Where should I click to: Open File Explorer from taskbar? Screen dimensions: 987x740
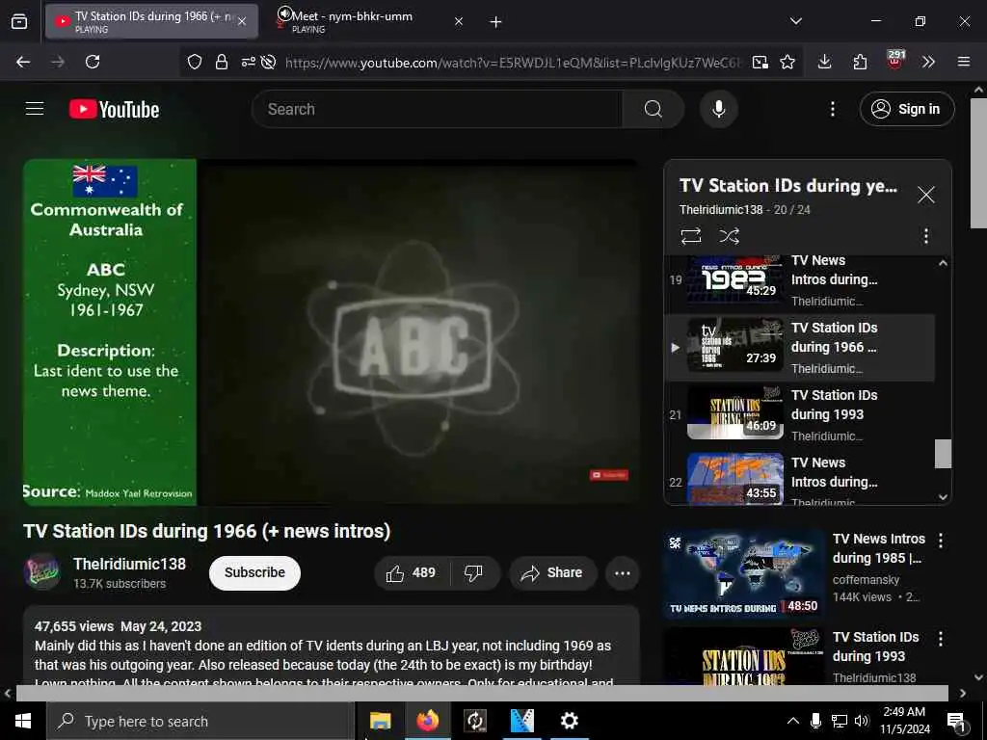(x=380, y=721)
